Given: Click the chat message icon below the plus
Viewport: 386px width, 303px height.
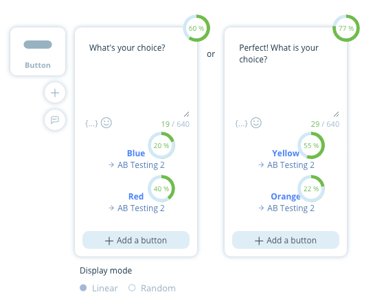Looking at the screenshot, I should tap(55, 120).
